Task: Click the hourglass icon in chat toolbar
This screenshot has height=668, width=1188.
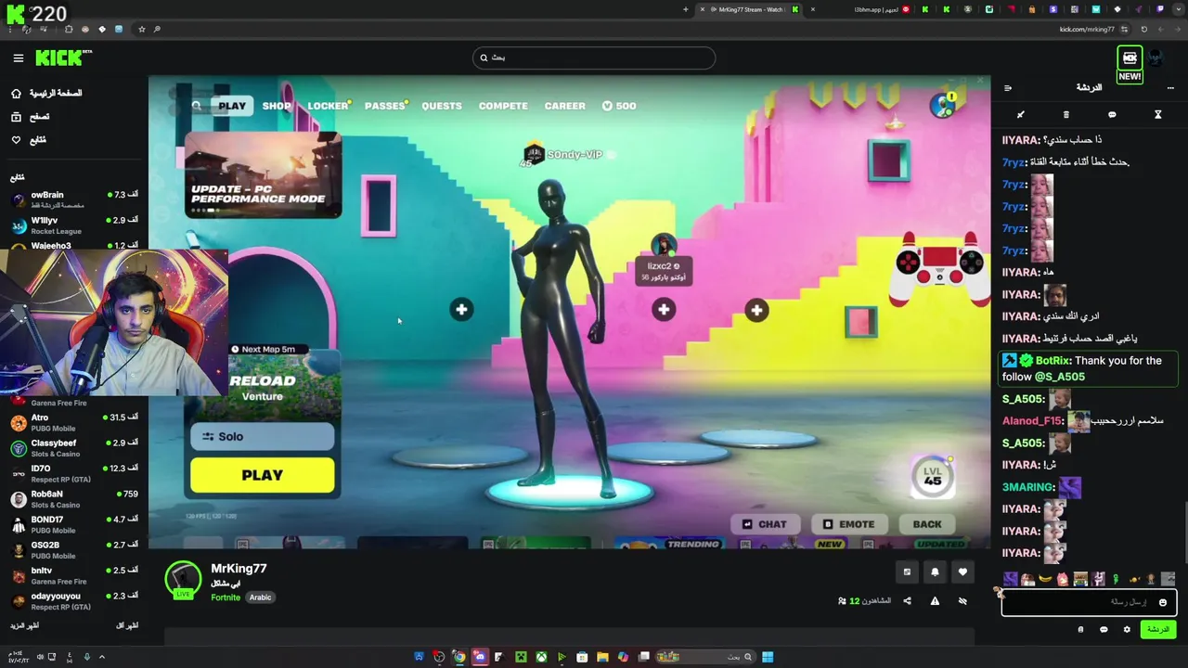Action: coord(1157,115)
